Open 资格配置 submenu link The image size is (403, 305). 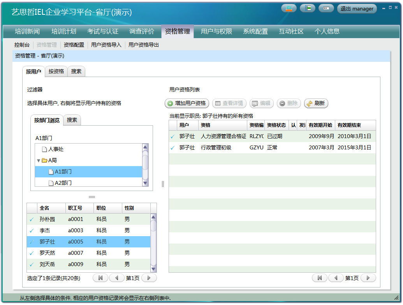(x=74, y=45)
